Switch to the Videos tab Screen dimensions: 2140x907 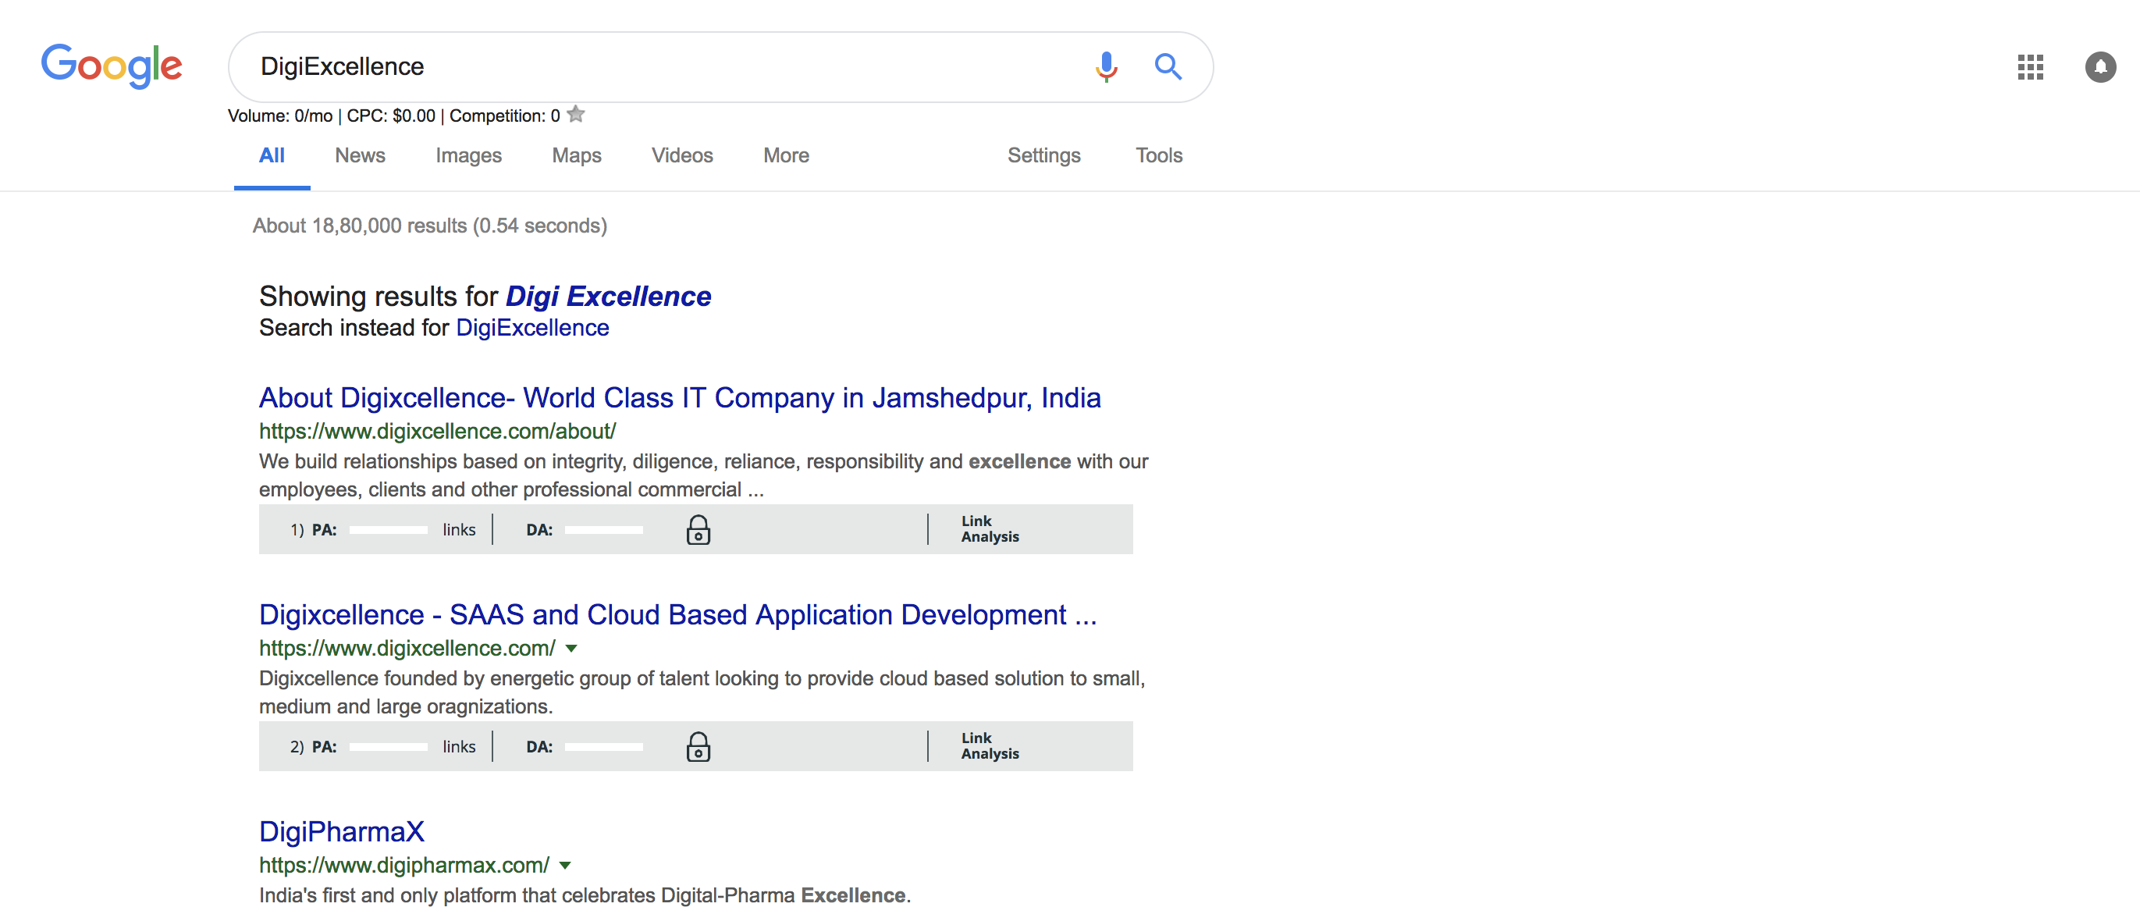(x=682, y=155)
